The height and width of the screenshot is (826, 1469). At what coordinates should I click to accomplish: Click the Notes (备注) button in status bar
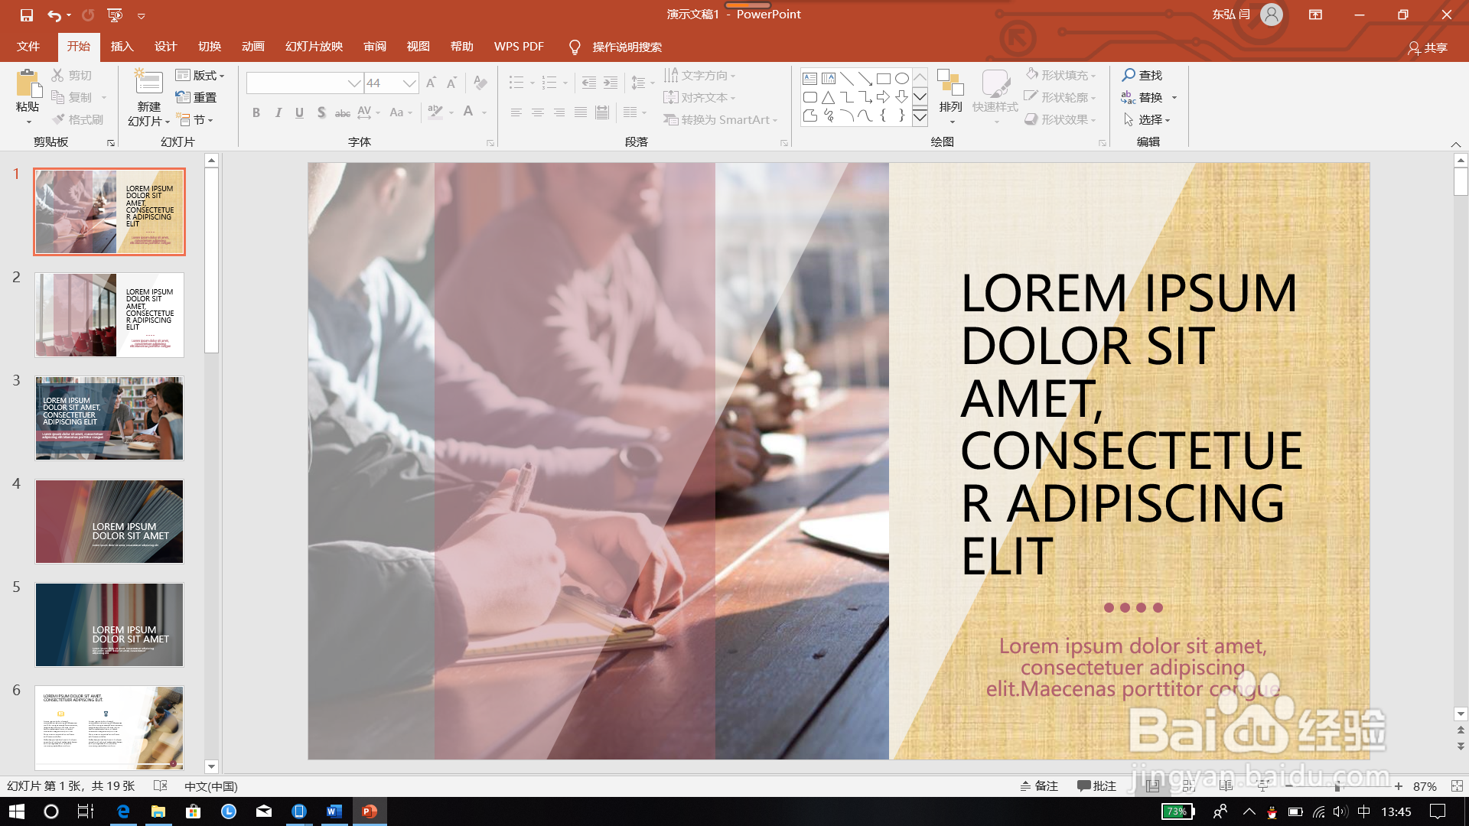pos(1039,786)
